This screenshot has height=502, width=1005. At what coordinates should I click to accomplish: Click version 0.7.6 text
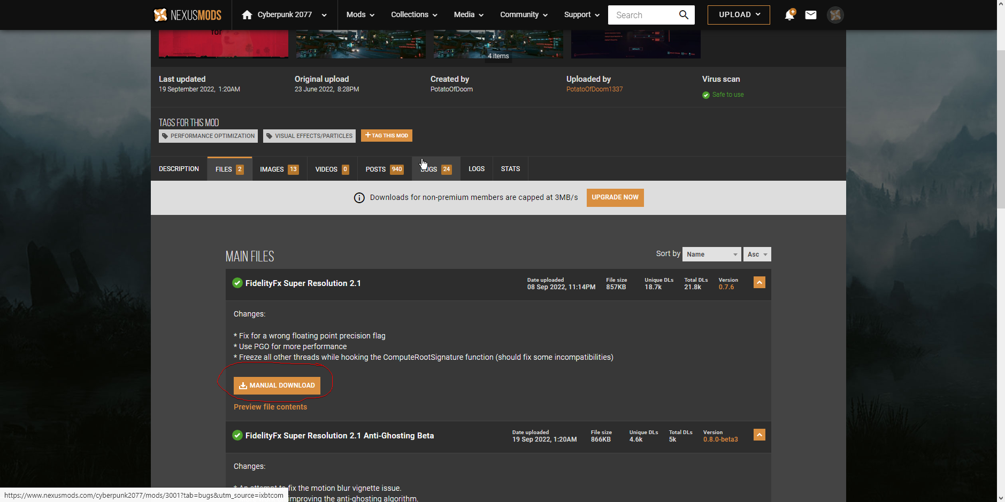tap(726, 287)
